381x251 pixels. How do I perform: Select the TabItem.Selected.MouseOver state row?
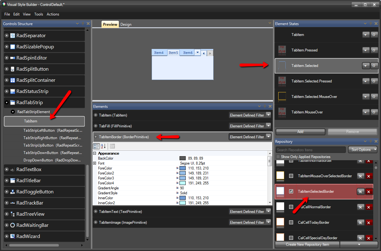(327, 97)
